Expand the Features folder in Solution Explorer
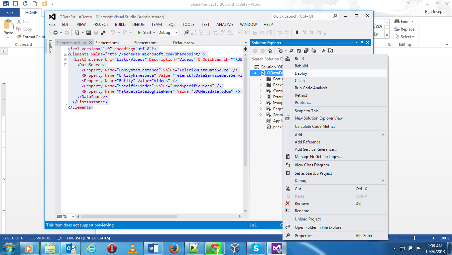The height and width of the screenshot is (255, 452). point(261,79)
